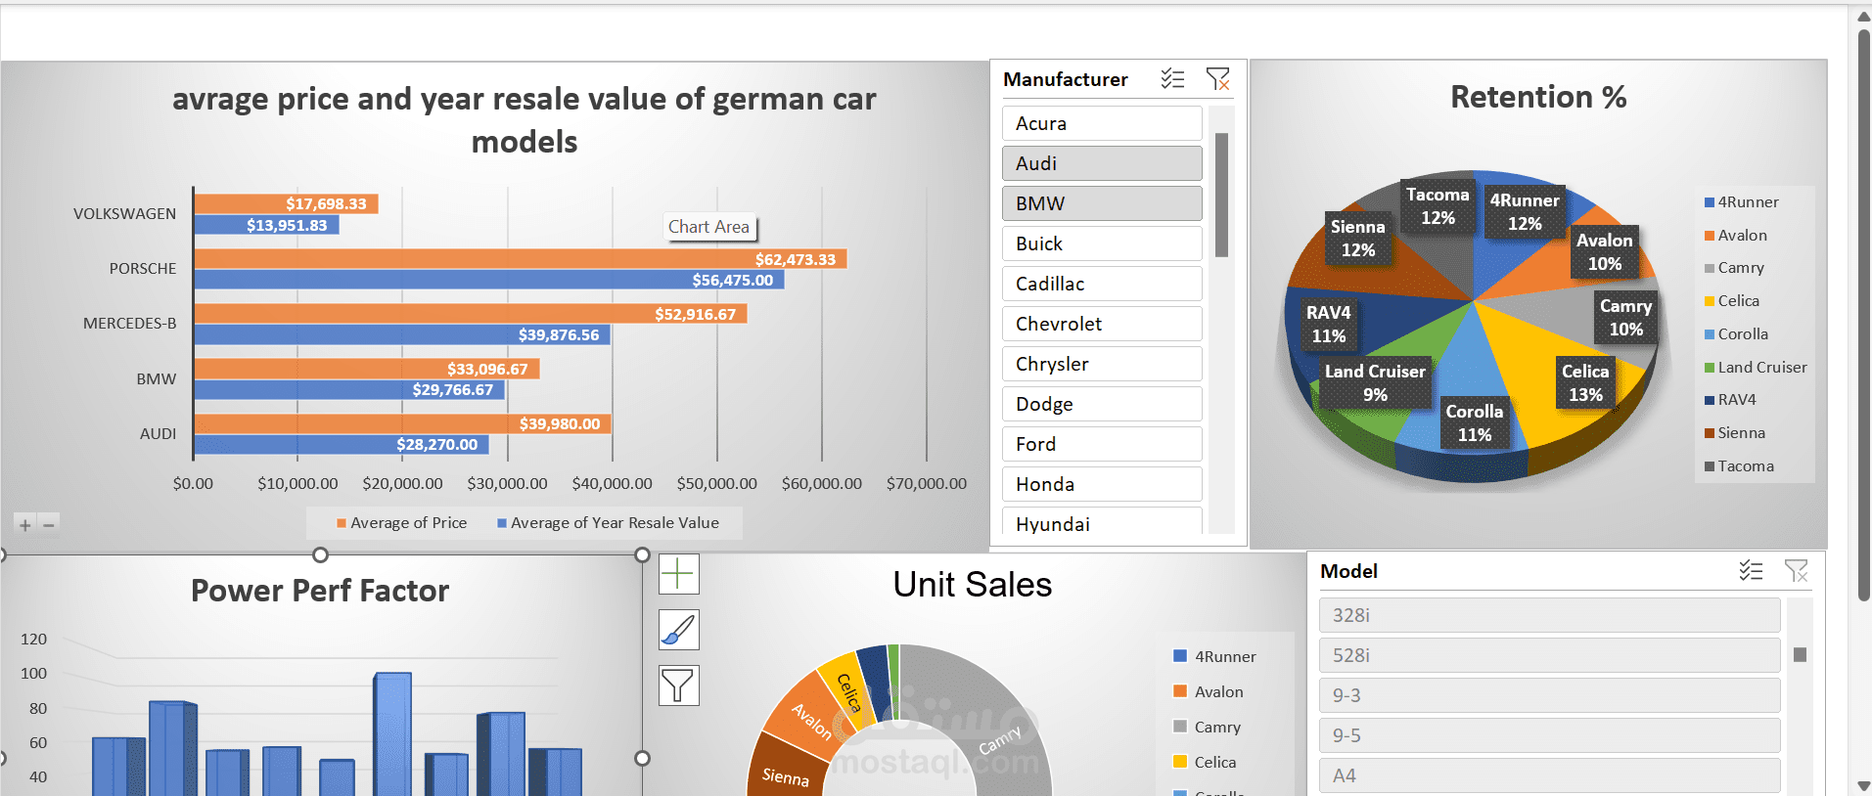Click the Average of Year Resale Value legend entry
The height and width of the screenshot is (796, 1872).
click(608, 523)
